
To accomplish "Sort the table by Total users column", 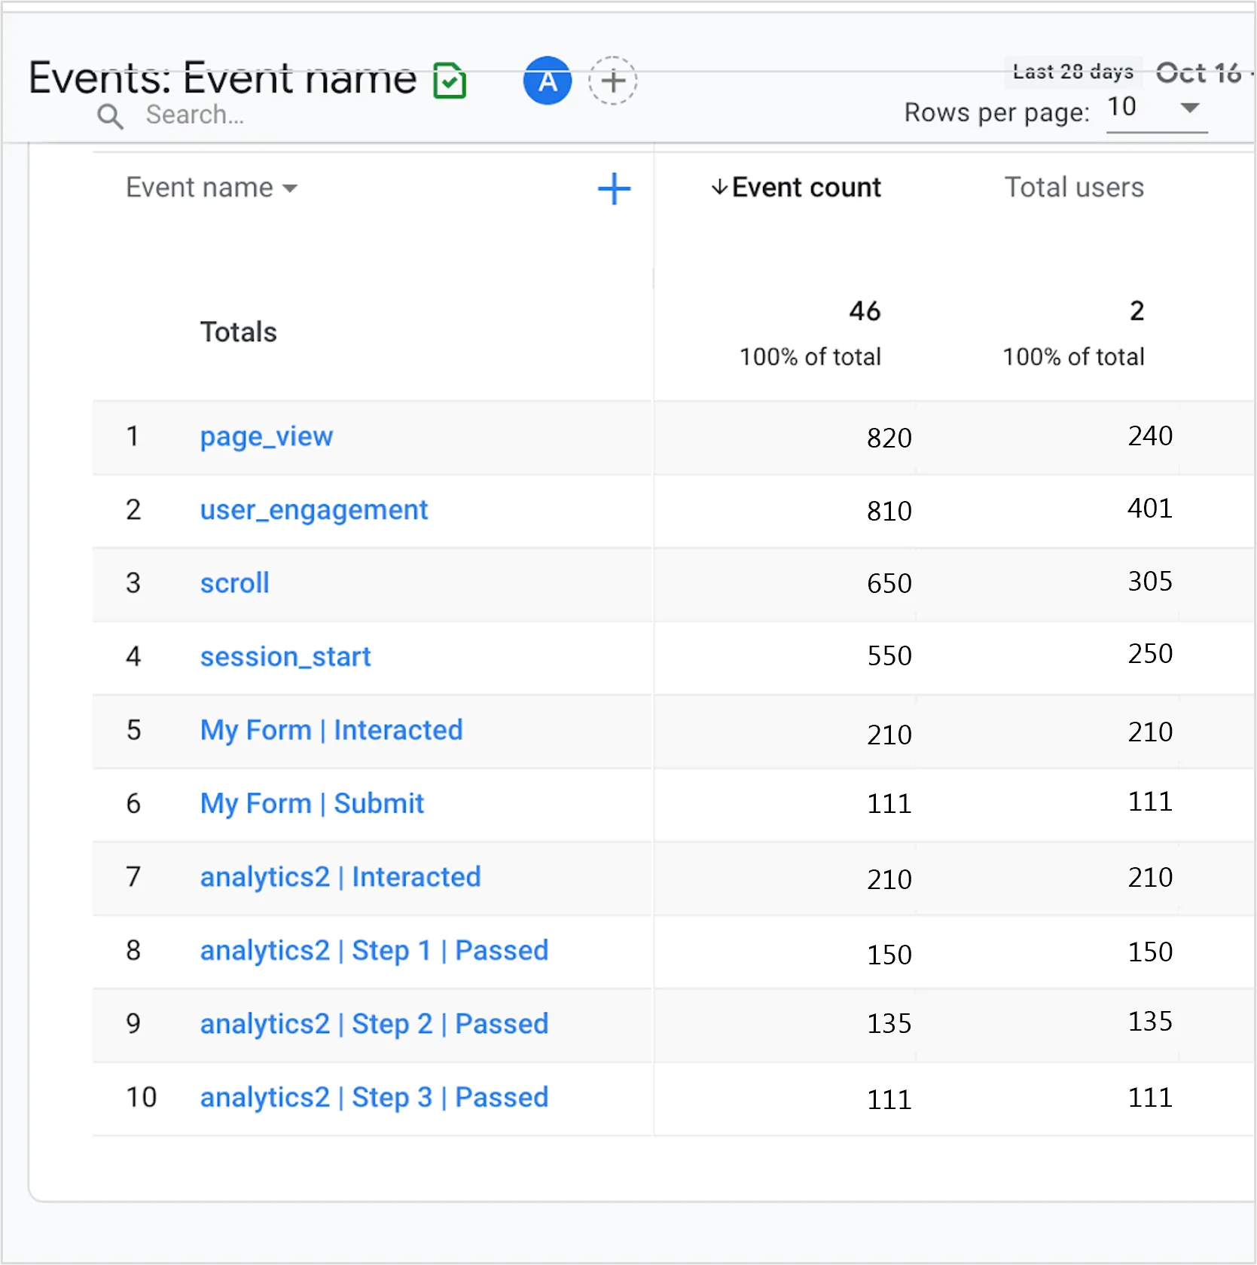I will point(1072,188).
